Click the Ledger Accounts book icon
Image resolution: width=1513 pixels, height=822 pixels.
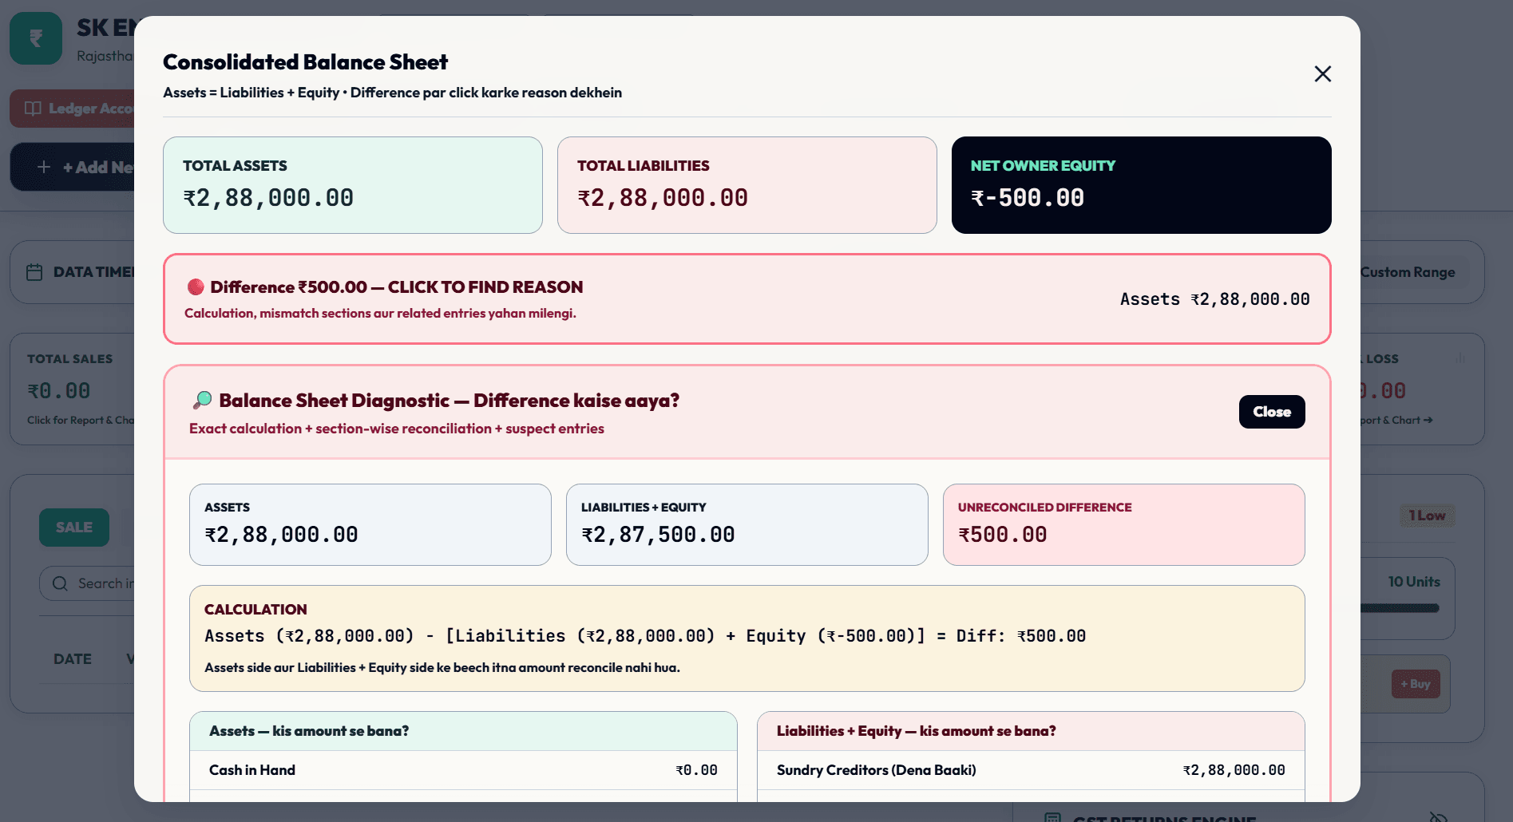pos(33,109)
